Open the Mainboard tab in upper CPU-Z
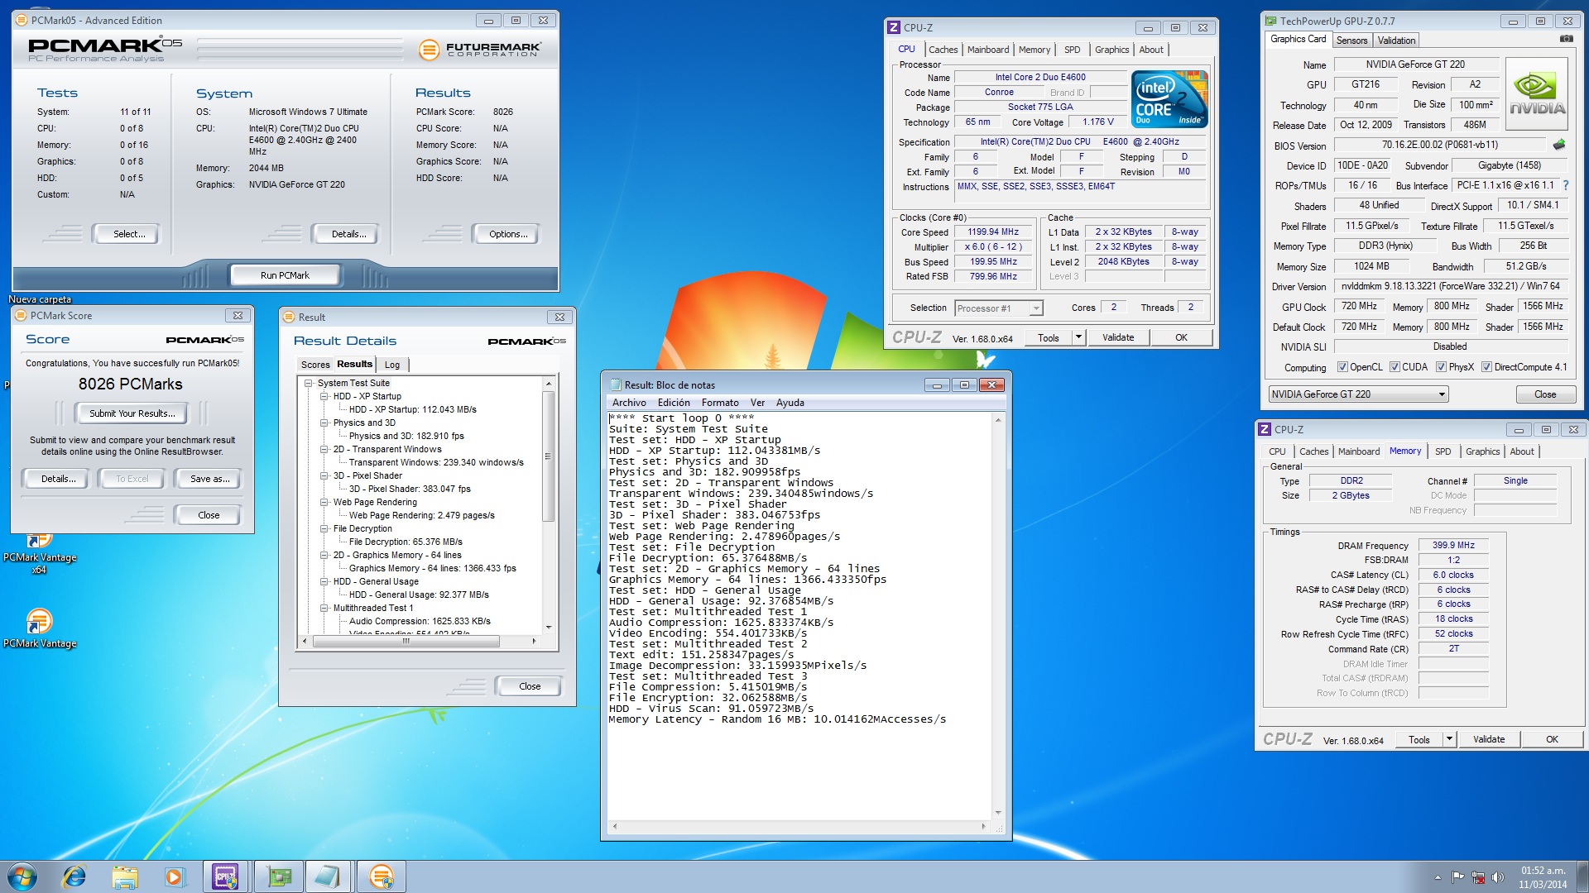 tap(988, 50)
